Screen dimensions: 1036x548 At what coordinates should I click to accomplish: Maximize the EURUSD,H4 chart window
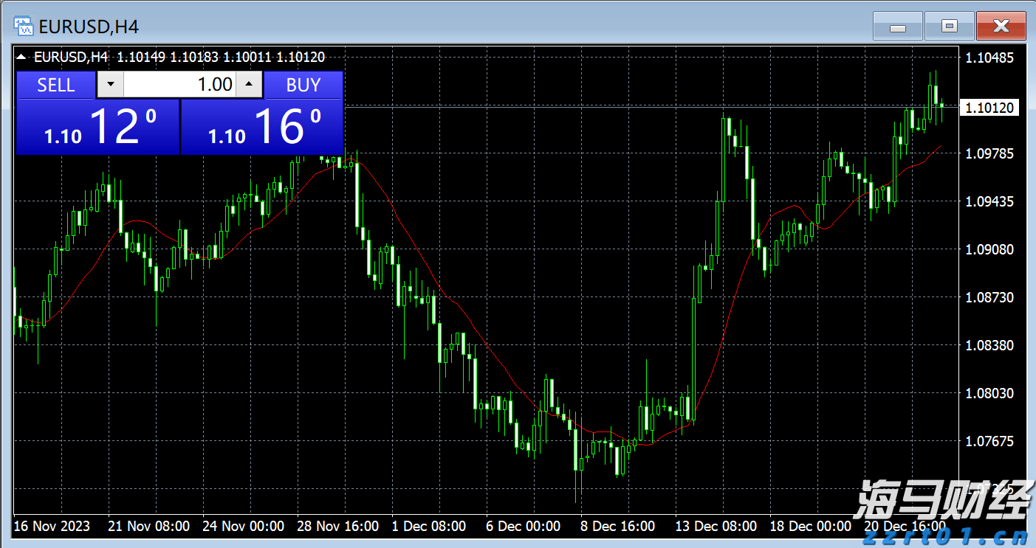click(x=949, y=27)
